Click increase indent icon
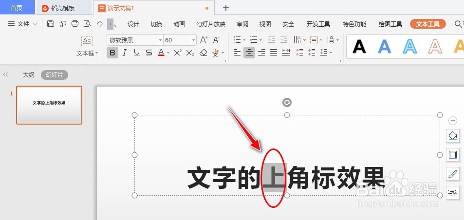Image resolution: width=464 pixels, height=220 pixels. coord(284,40)
